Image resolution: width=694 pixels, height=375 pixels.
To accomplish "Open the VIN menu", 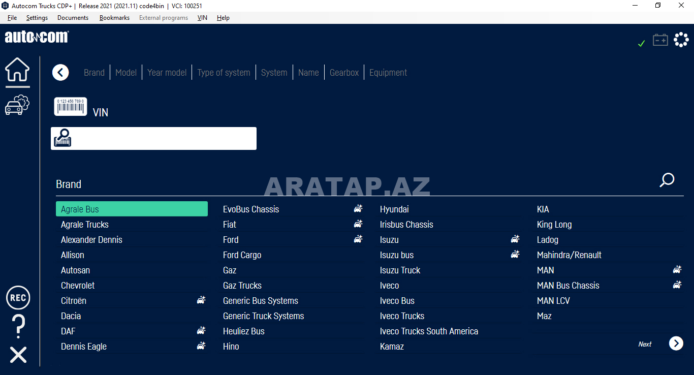I will pos(202,18).
